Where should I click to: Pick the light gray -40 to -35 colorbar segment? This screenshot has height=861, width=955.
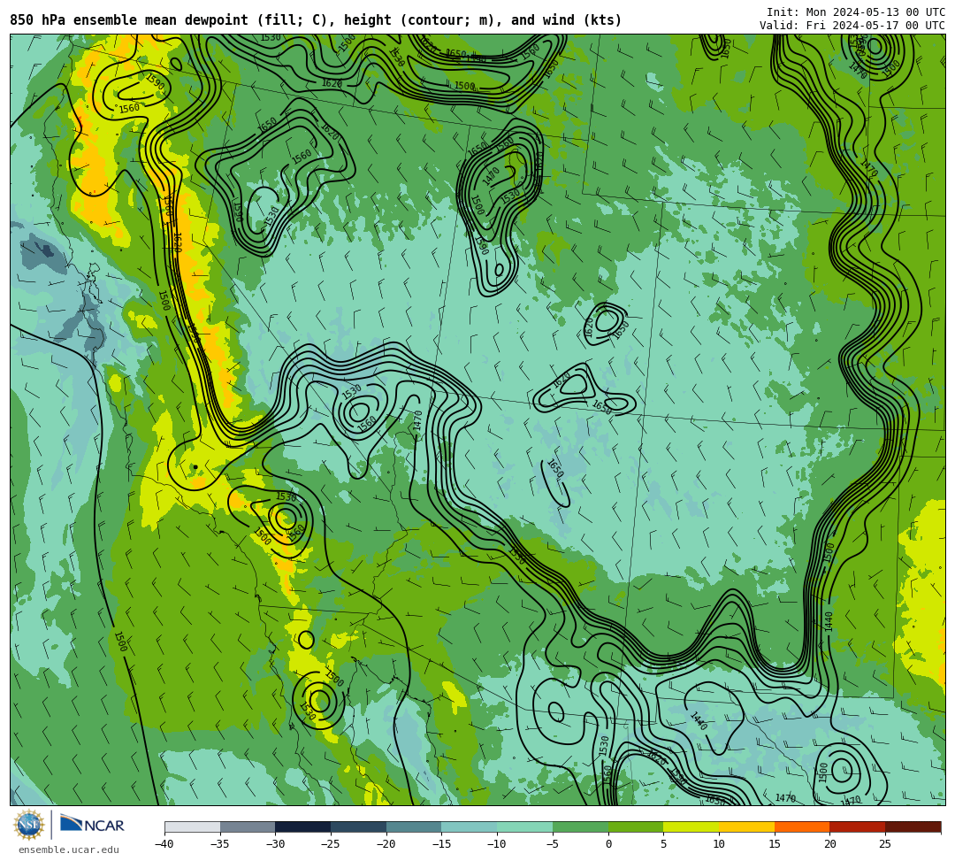[x=192, y=826]
